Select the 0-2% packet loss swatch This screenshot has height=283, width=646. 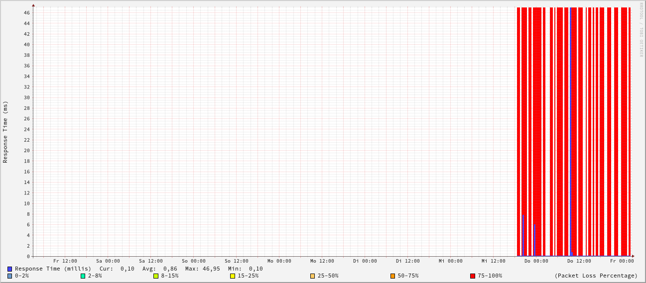coord(9,276)
